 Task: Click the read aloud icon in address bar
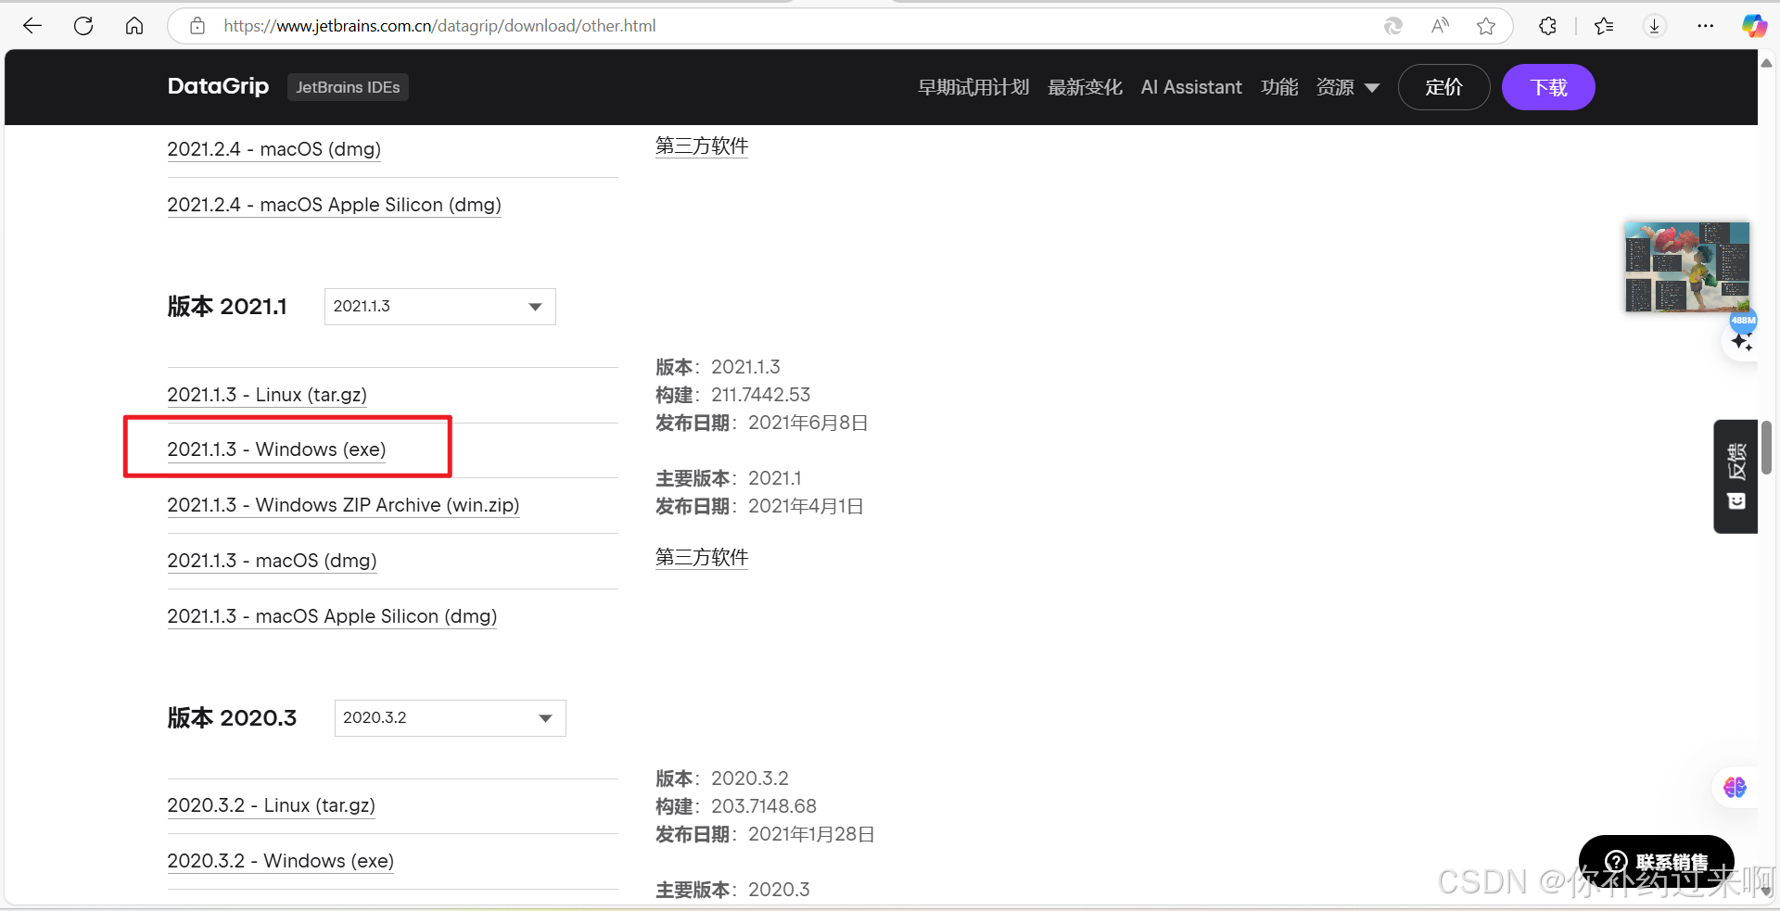point(1440,26)
